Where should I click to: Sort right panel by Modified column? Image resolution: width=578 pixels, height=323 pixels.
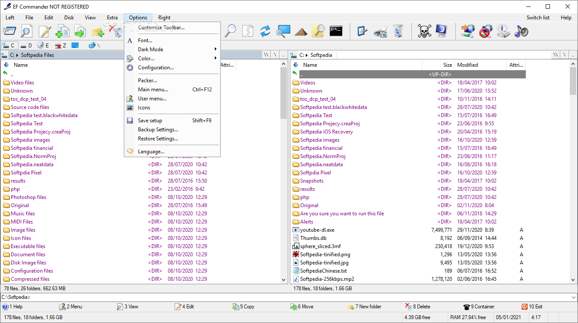[480, 65]
